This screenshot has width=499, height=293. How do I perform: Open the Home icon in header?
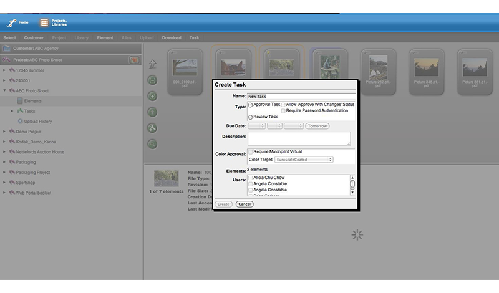(x=11, y=22)
